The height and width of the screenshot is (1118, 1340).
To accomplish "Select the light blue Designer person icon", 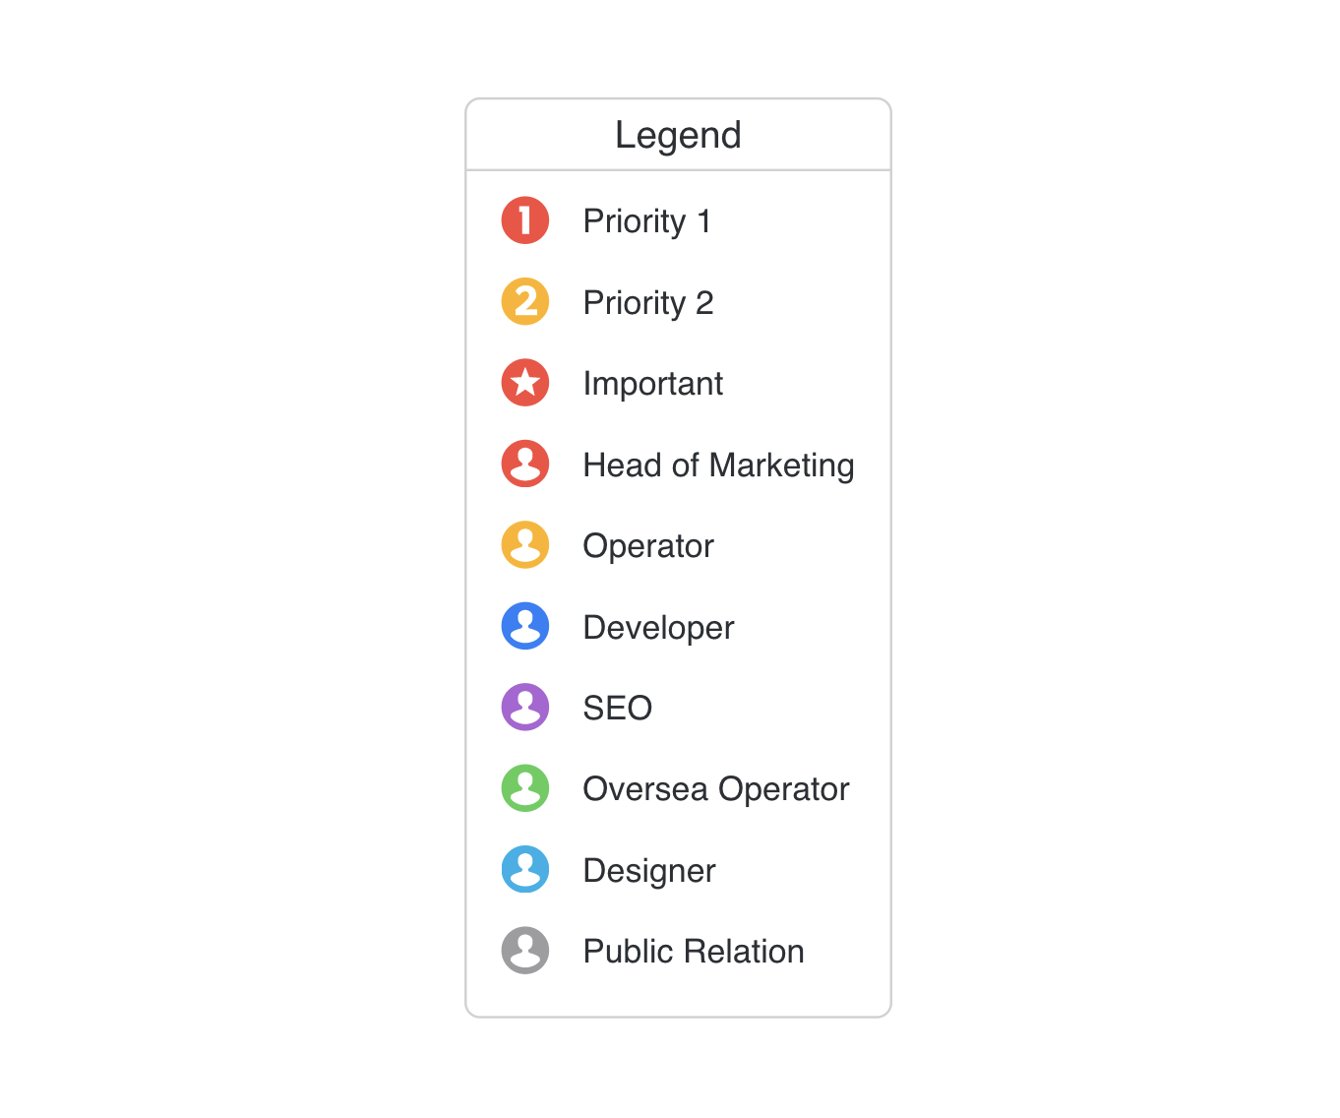I will 525,870.
